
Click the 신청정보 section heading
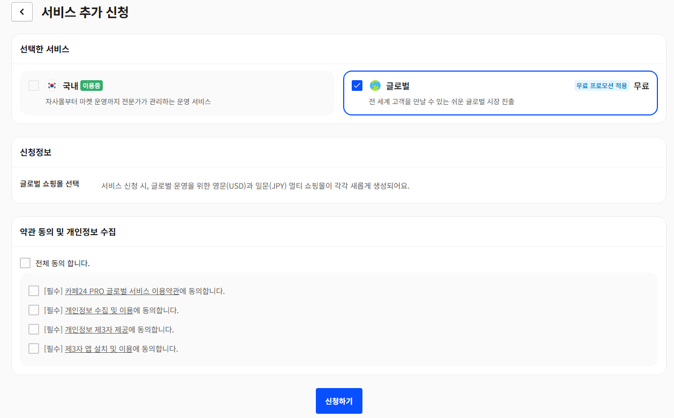tap(35, 152)
